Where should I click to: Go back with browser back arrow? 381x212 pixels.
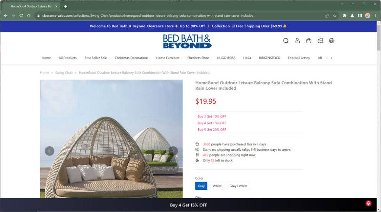[6, 16]
